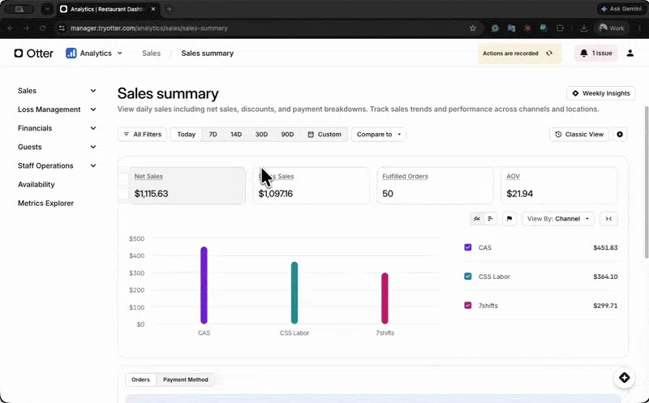Open the 1 issue notification bell
Viewport: 649px width, 403px height.
[x=596, y=54]
